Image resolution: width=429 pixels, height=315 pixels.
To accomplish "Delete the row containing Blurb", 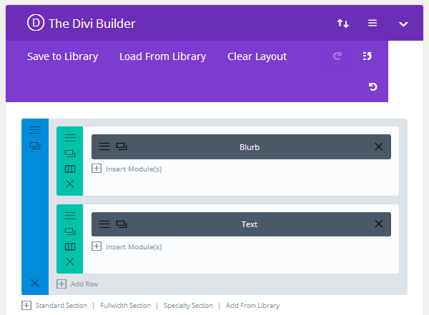I will 70,184.
